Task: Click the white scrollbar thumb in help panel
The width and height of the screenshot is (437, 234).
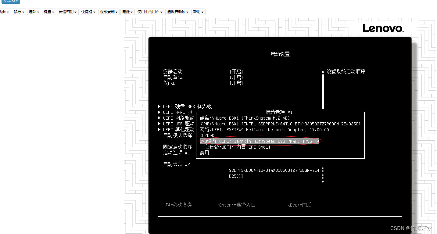Action: click(323, 92)
